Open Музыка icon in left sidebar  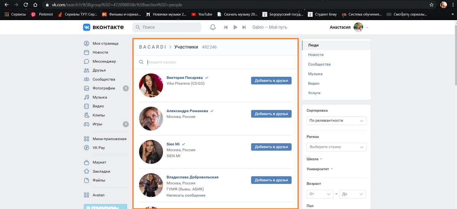(x=86, y=97)
